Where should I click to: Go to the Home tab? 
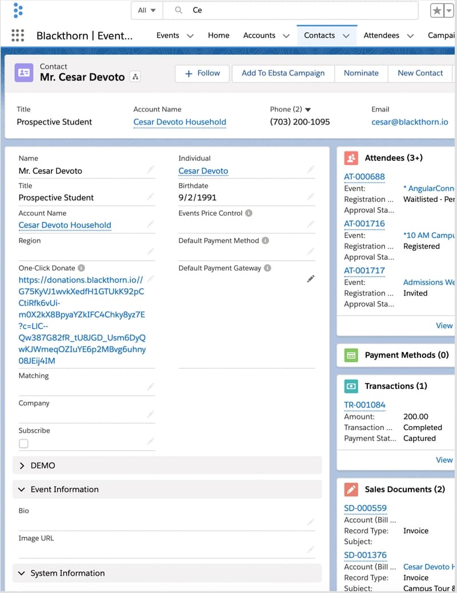point(218,35)
